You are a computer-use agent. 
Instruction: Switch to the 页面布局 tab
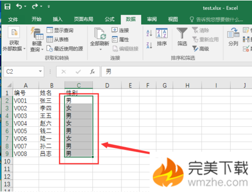pyautogui.click(x=83, y=19)
